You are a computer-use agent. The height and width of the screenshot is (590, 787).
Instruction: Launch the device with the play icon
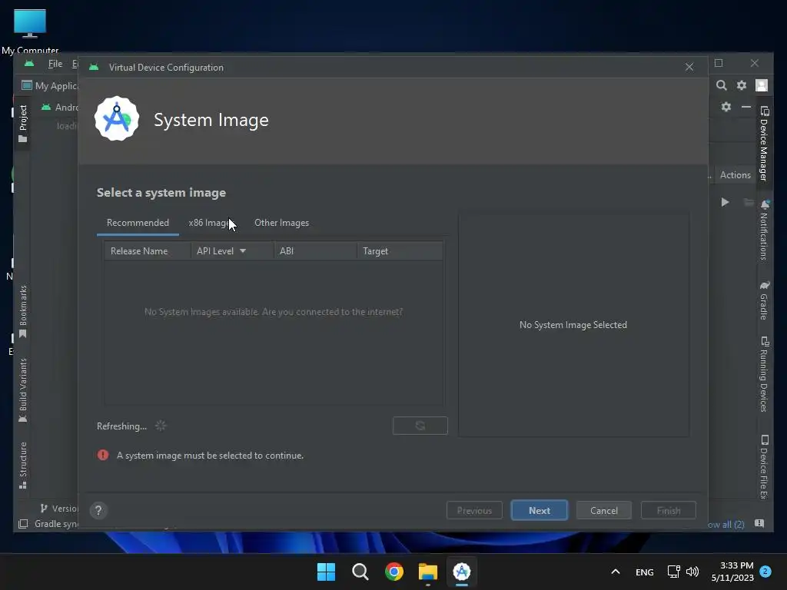pos(725,202)
